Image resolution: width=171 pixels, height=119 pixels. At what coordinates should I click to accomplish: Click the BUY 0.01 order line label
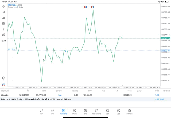point(12,49)
